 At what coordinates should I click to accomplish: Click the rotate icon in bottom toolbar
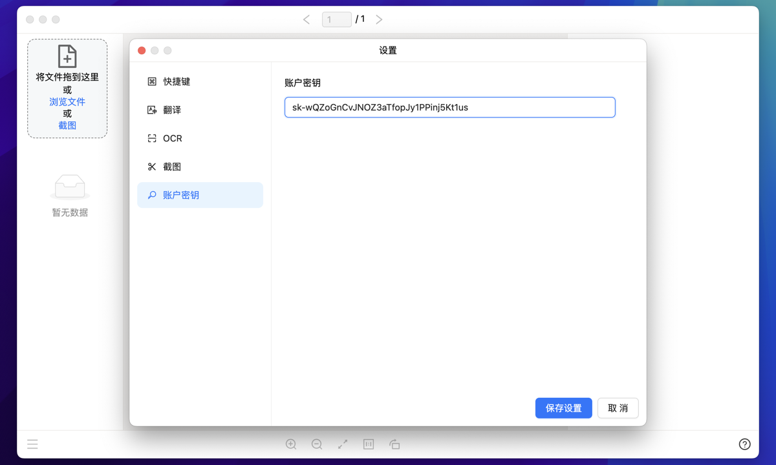pyautogui.click(x=394, y=444)
